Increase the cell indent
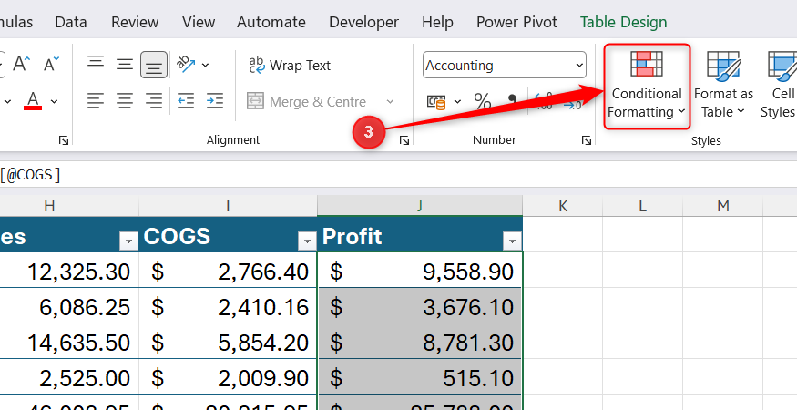 (215, 101)
